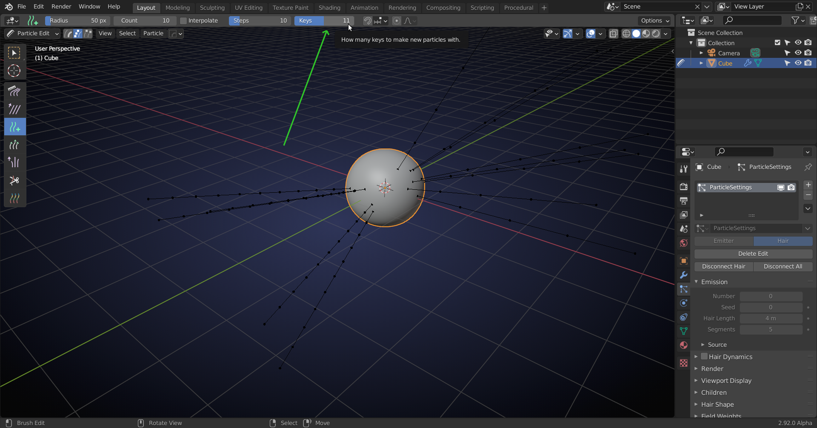
Task: Switch to the Shading workspace tab
Action: [x=329, y=8]
